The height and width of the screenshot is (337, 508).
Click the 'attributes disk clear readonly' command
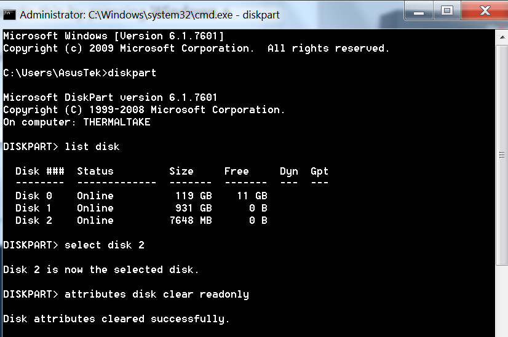(157, 295)
